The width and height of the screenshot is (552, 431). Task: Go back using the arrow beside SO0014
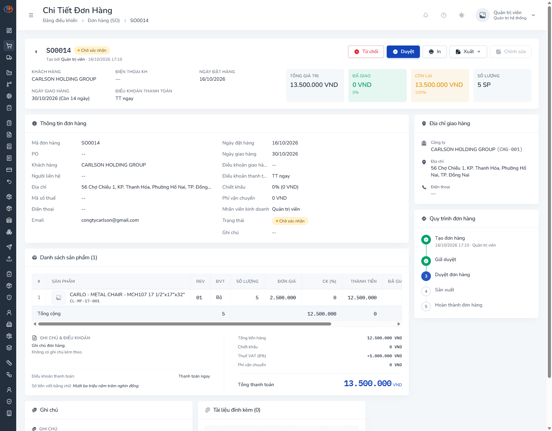coord(36,52)
